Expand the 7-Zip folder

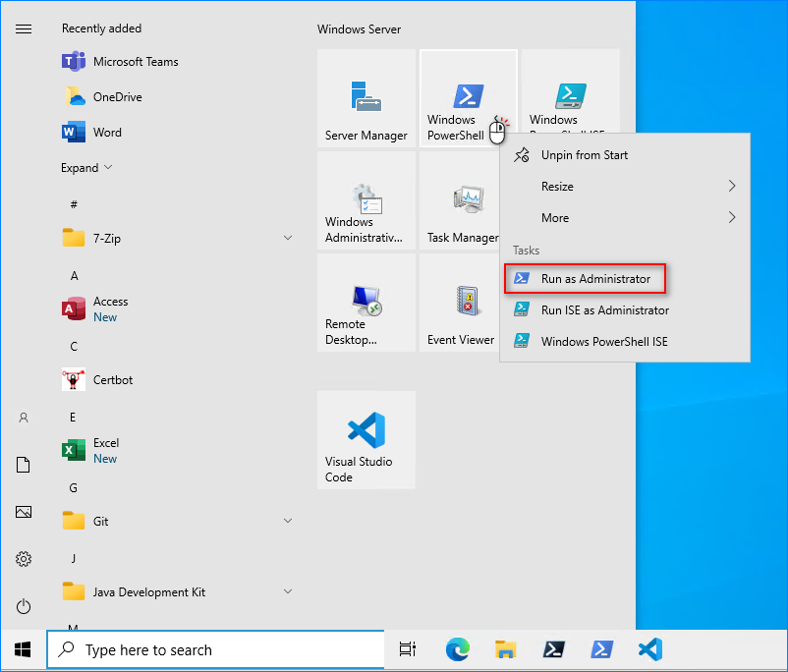point(288,238)
